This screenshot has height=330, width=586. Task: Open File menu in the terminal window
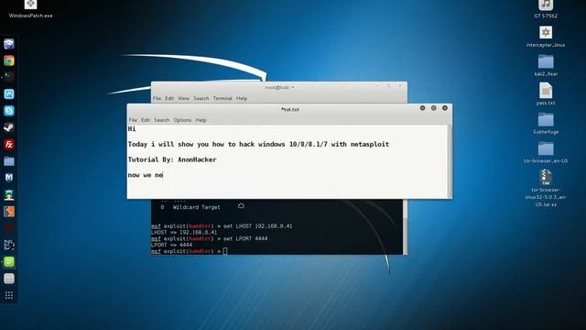click(157, 98)
